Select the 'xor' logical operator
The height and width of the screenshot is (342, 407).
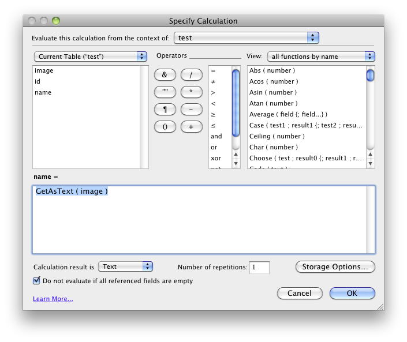point(220,158)
